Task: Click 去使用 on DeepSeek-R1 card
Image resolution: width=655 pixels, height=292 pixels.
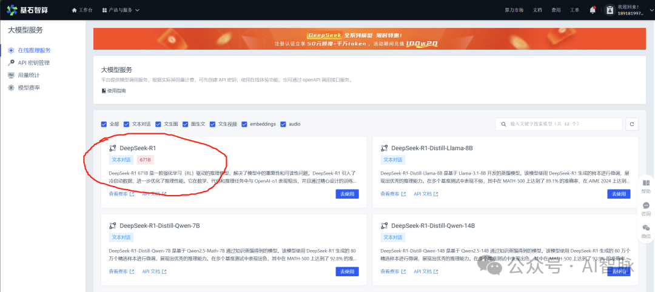Action: coord(347,194)
